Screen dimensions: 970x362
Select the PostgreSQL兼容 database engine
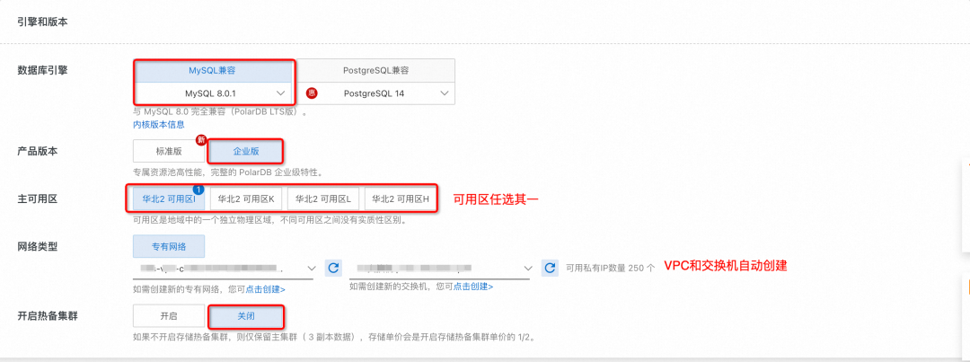point(376,71)
